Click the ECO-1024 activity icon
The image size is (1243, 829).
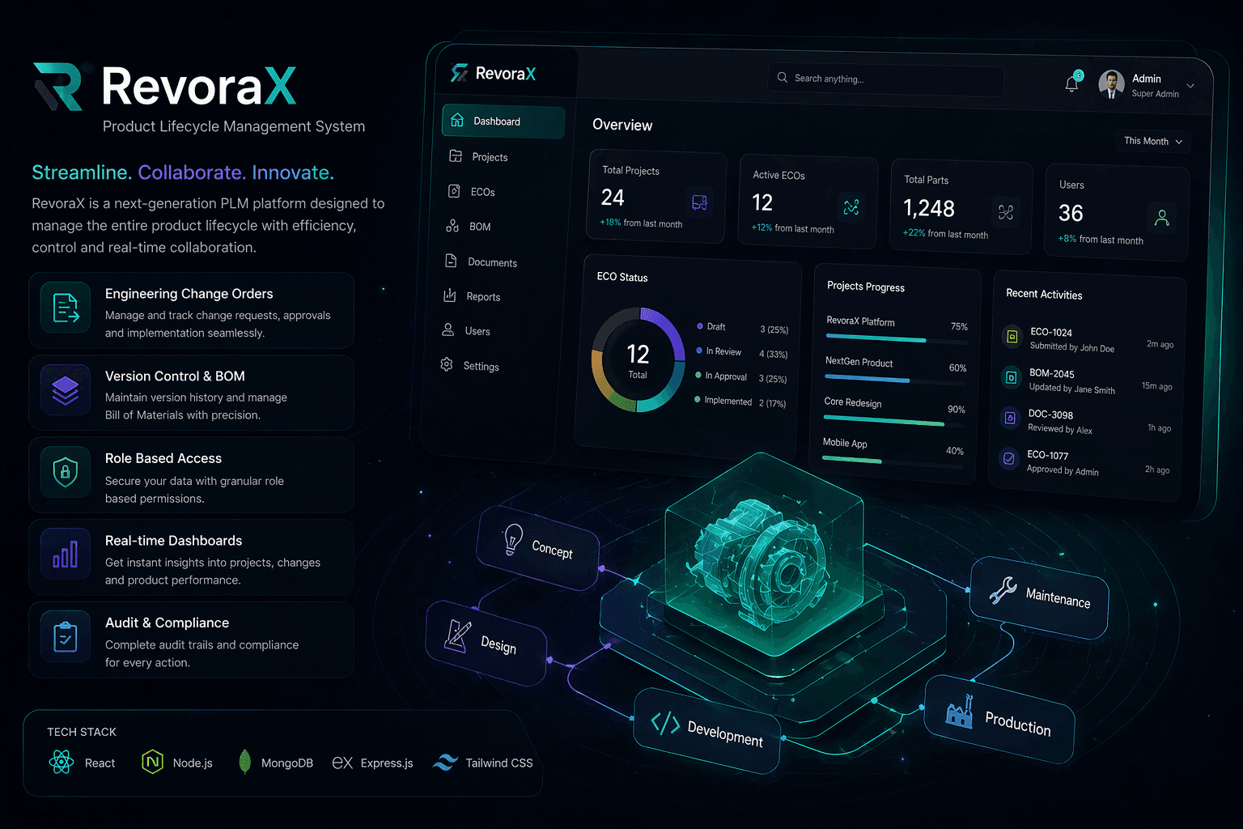click(x=1012, y=336)
